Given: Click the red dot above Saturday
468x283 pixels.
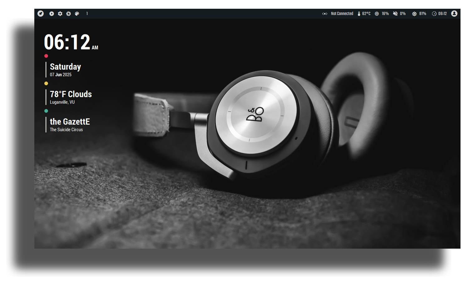Looking at the screenshot, I should pos(46,56).
